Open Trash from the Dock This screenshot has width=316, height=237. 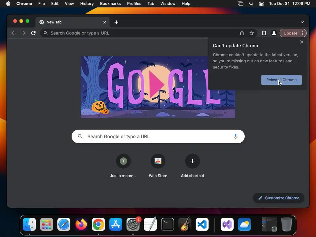pyautogui.click(x=287, y=224)
